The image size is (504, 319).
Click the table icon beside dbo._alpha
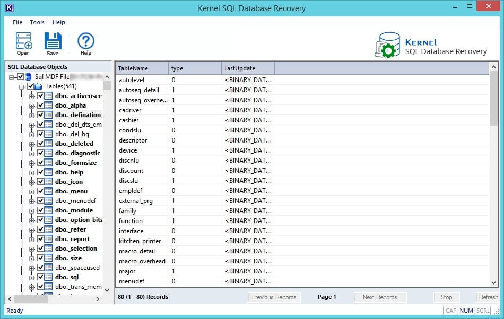[x=49, y=105]
